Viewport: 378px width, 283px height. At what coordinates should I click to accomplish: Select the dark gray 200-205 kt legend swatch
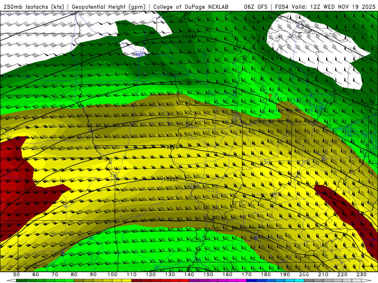[x=309, y=280]
